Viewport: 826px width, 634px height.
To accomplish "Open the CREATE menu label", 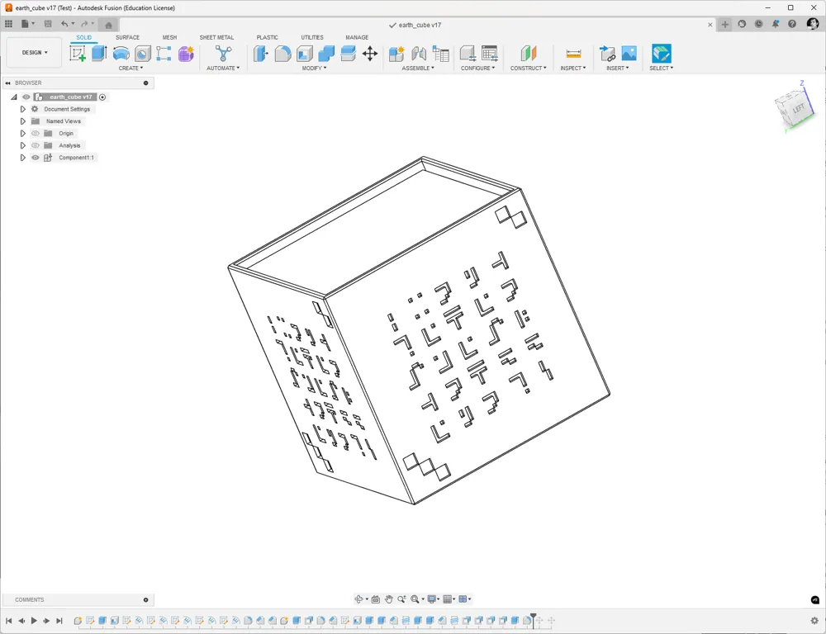I will [x=131, y=68].
